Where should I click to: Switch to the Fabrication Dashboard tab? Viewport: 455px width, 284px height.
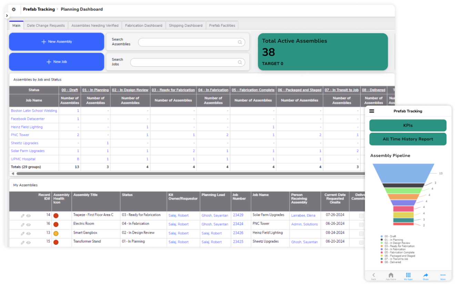coord(144,25)
